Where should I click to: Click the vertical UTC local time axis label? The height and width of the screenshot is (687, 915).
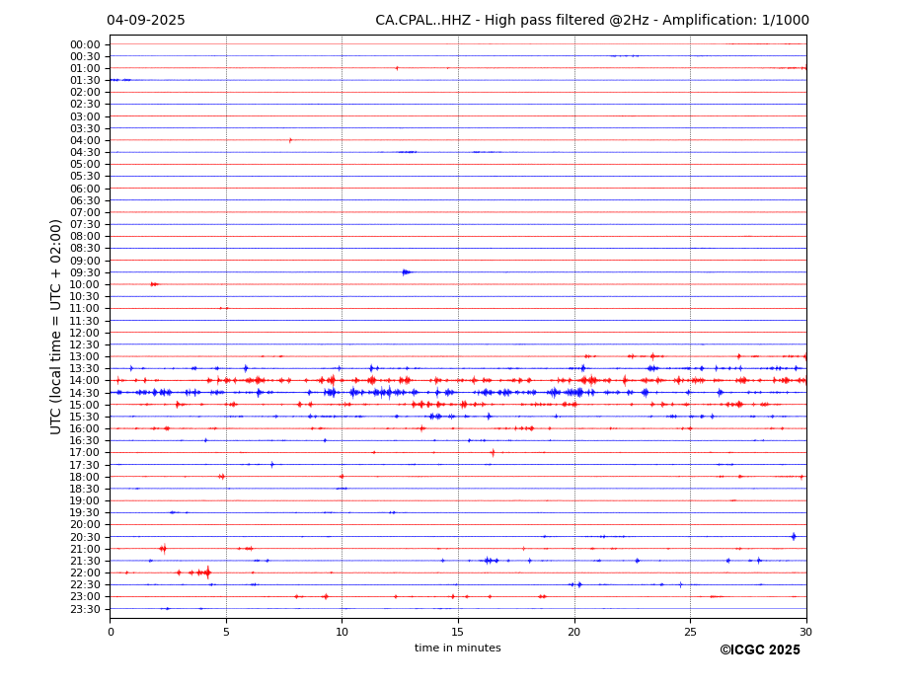point(55,327)
